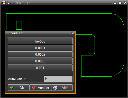Close the p.tld document window
Viewport: 128px width, 98px height.
[x=125, y=3]
